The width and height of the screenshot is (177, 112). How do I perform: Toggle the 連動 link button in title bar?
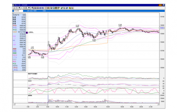pyautogui.click(x=160, y=5)
